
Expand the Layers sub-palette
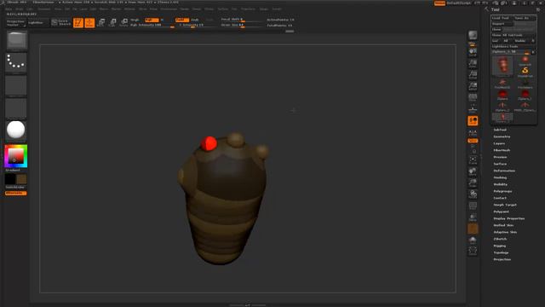coord(499,143)
